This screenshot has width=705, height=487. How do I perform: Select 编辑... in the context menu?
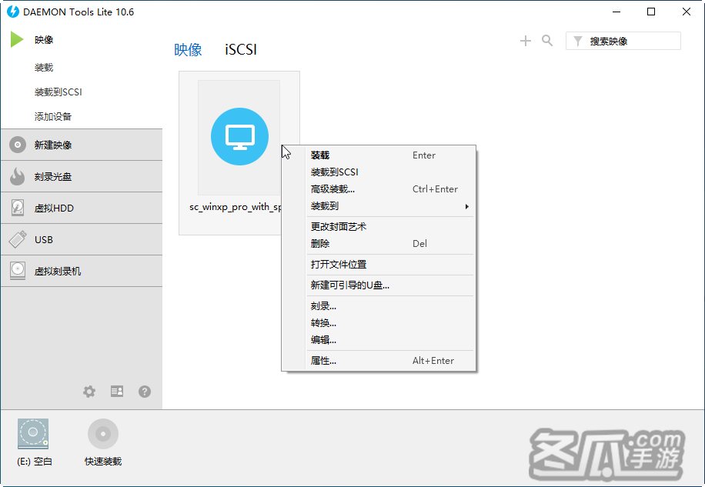tap(390, 340)
